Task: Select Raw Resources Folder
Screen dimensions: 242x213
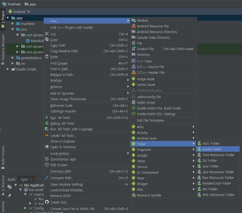Action: pyautogui.click(x=218, y=177)
